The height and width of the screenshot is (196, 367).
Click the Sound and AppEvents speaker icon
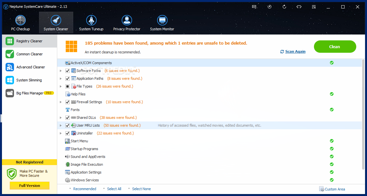67,156
